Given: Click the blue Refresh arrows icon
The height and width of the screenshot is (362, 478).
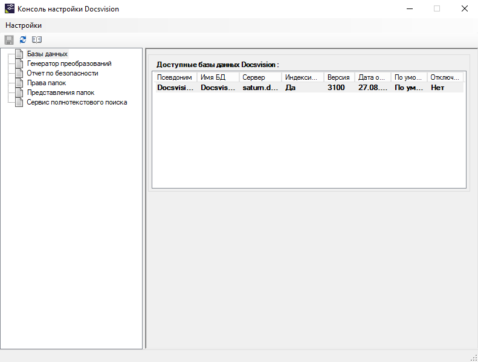Looking at the screenshot, I should (23, 40).
